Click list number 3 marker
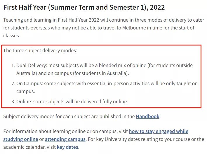207x154 pixels. click(x=13, y=102)
